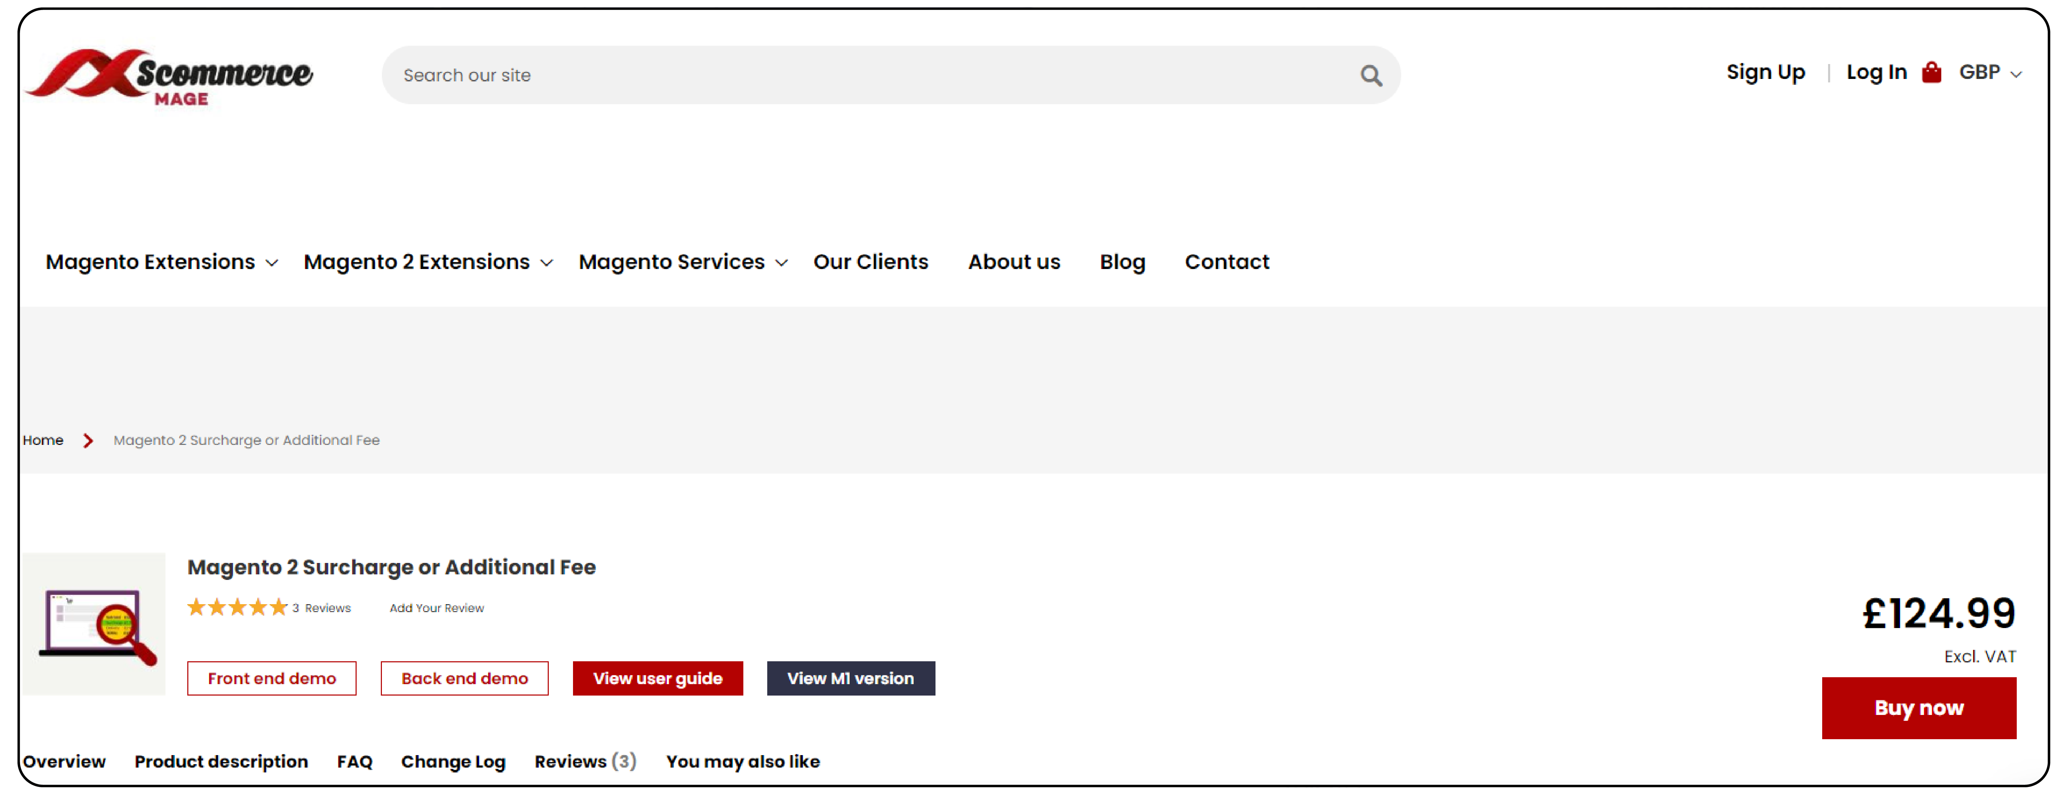Click the red breadcrumb arrow after Home

88,441
